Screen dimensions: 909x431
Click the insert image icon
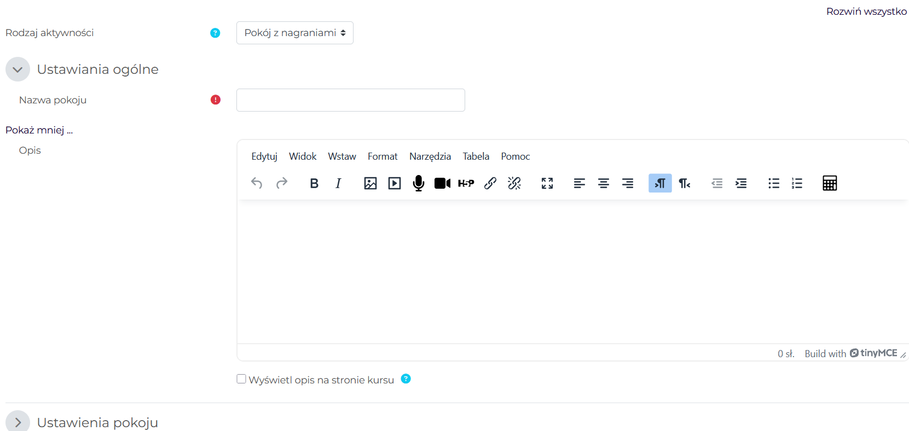click(x=370, y=183)
